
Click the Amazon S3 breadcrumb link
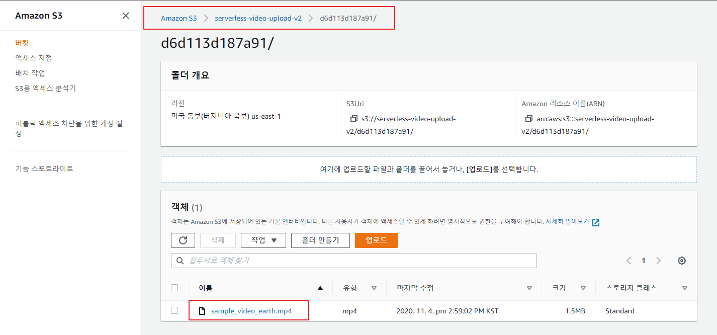(x=178, y=18)
